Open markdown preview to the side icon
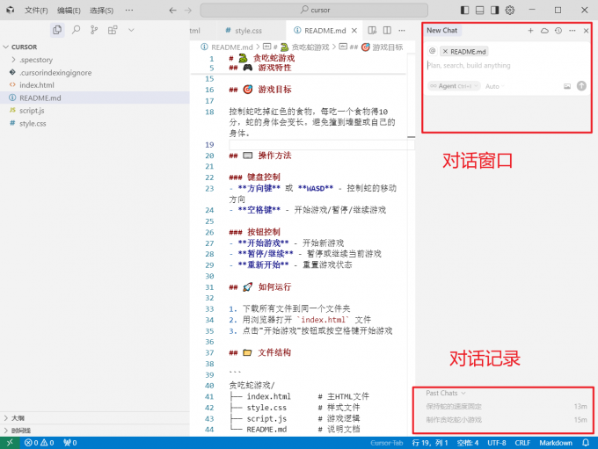 (x=372, y=30)
